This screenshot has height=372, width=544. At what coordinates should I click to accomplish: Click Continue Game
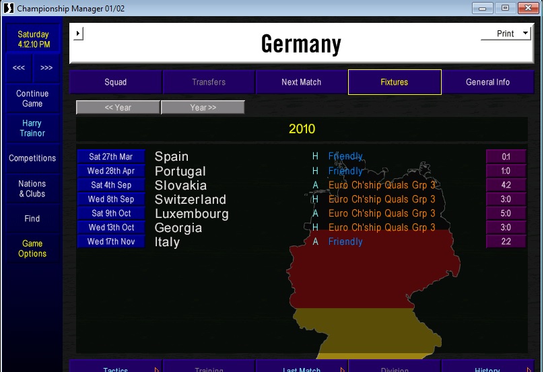tap(32, 98)
